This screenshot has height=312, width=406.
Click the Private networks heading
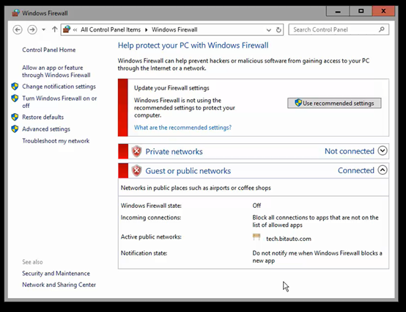tap(174, 151)
